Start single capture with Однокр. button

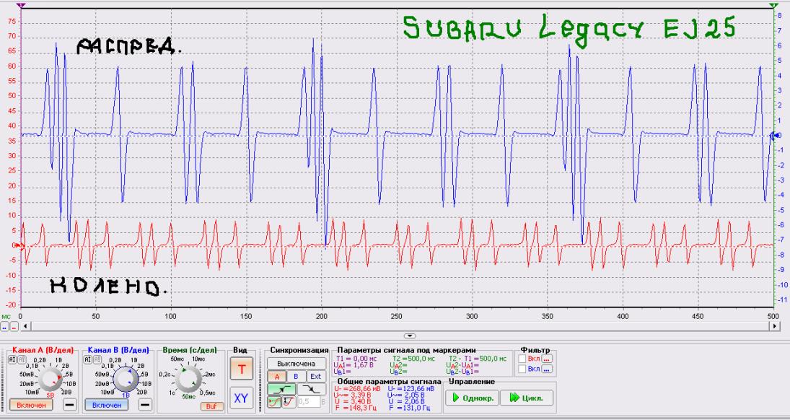pos(474,397)
